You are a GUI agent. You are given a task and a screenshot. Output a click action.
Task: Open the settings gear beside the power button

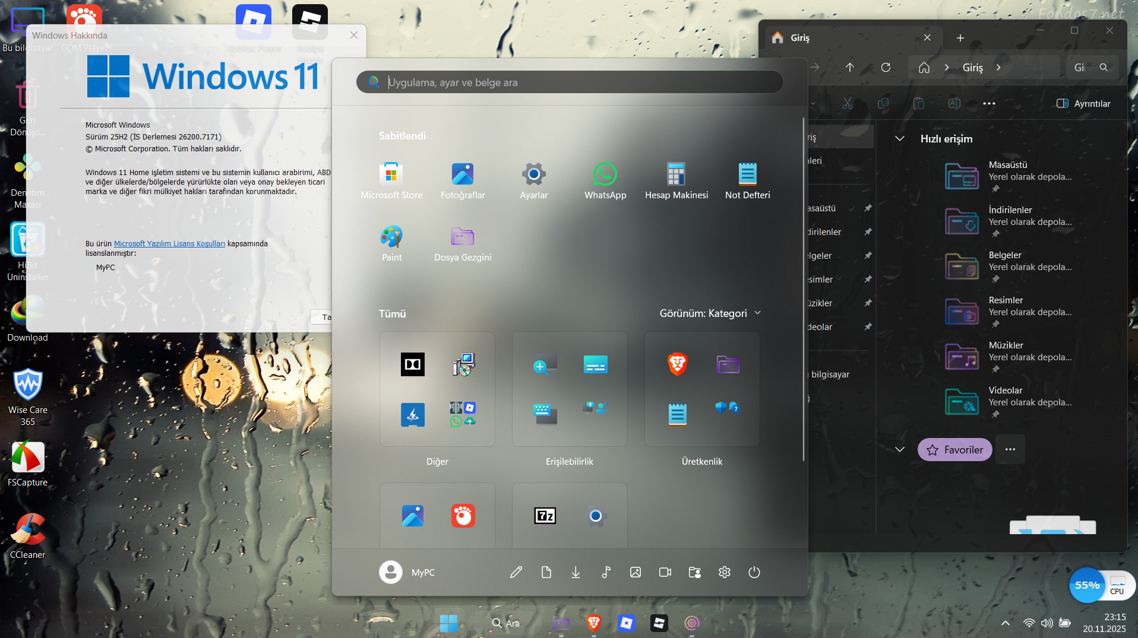pos(725,572)
